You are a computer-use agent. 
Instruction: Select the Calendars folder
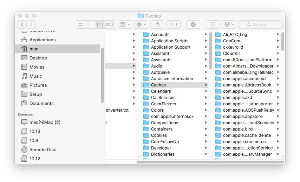pyautogui.click(x=175, y=91)
